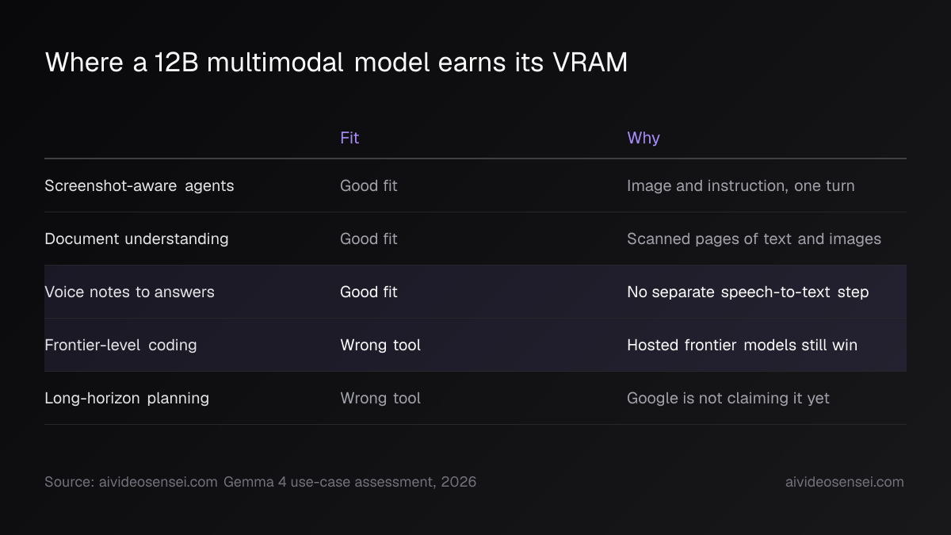Select the Voice notes to answers row
951x535 pixels.
(x=475, y=292)
